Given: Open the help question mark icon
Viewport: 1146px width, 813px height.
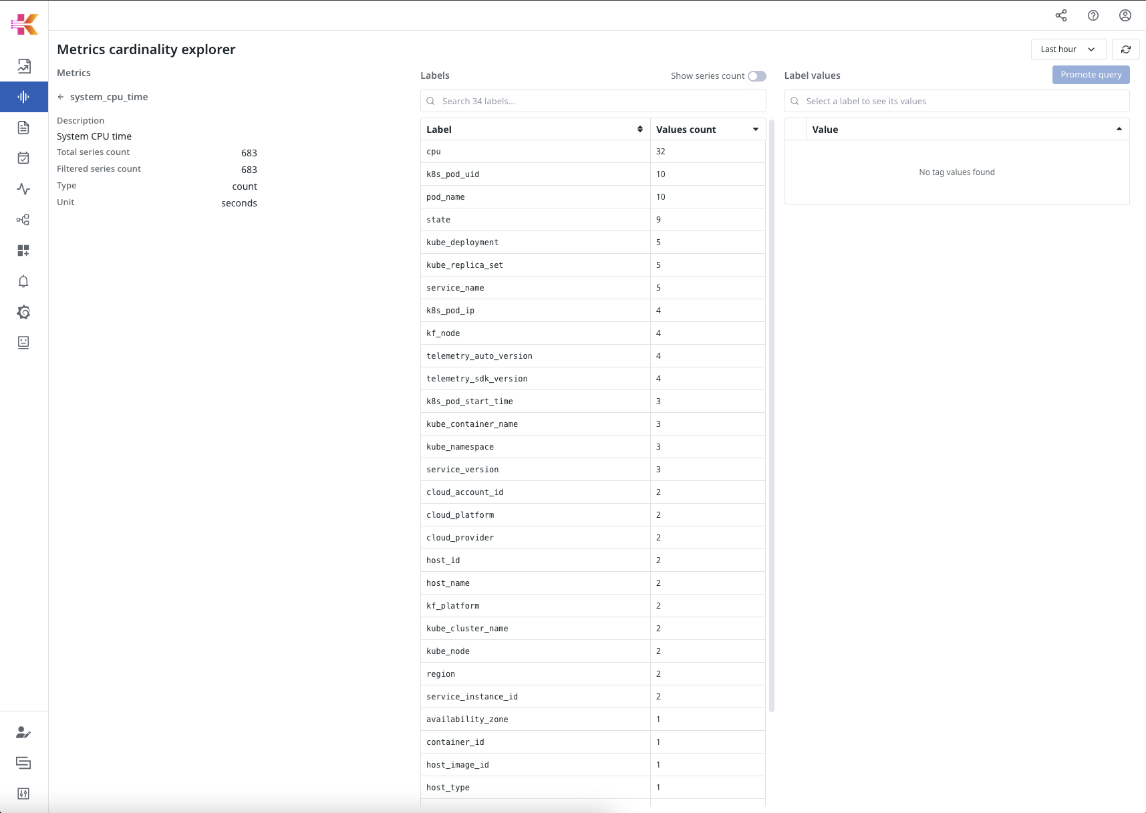Looking at the screenshot, I should point(1093,15).
